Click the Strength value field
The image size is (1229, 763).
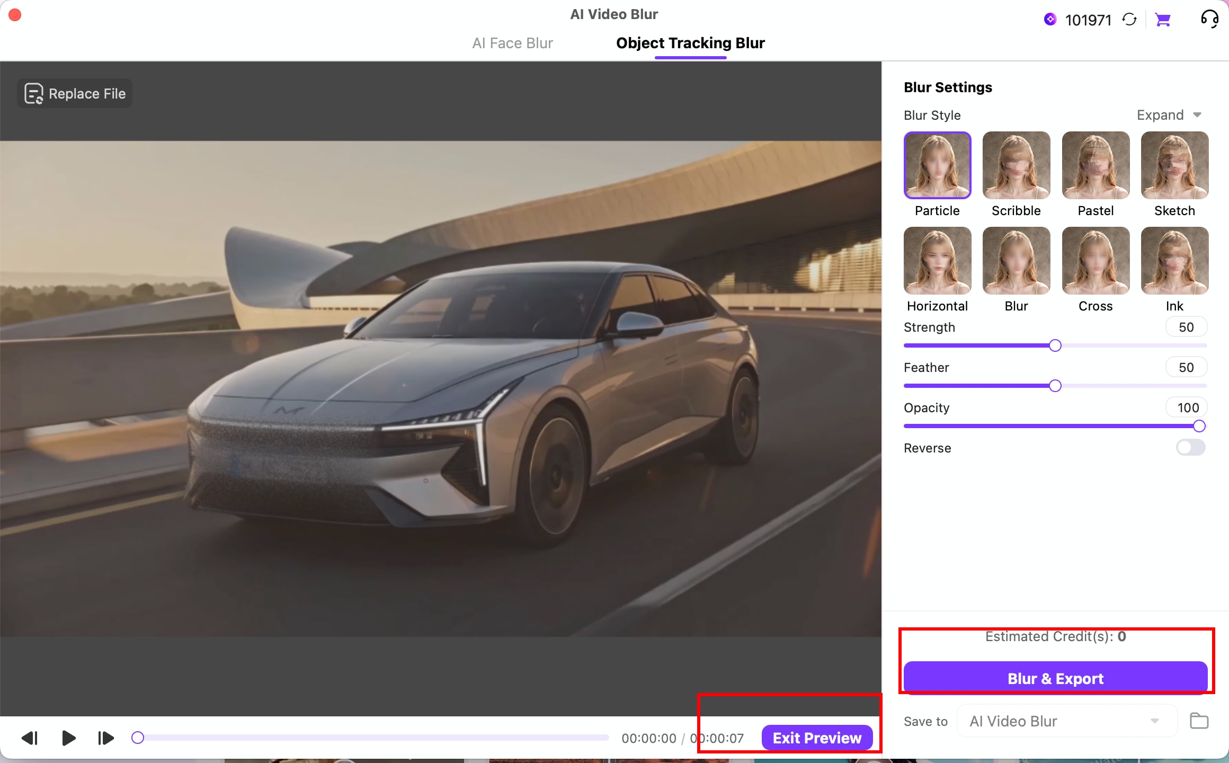1186,327
